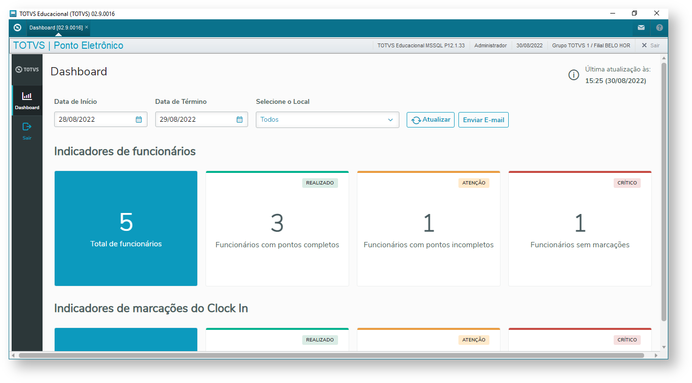Click the Dashboard page heading
This screenshot has width=692, height=383.
pyautogui.click(x=79, y=71)
